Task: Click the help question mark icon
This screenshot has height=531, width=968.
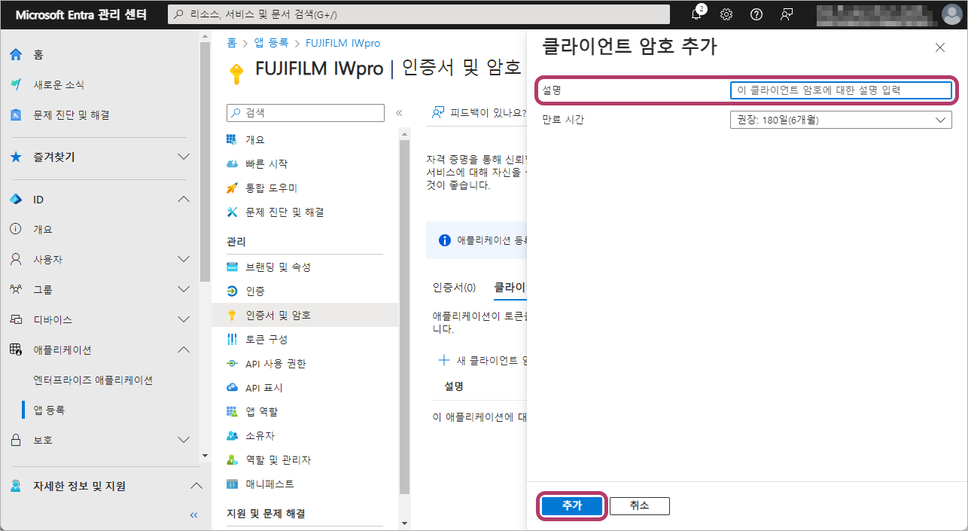Action: click(756, 14)
